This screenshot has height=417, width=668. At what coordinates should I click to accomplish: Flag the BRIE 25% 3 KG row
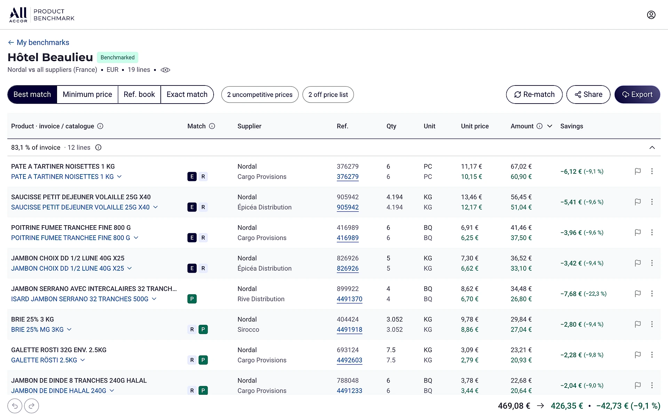tap(638, 324)
